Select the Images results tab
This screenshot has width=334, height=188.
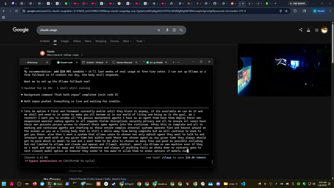coord(65,41)
